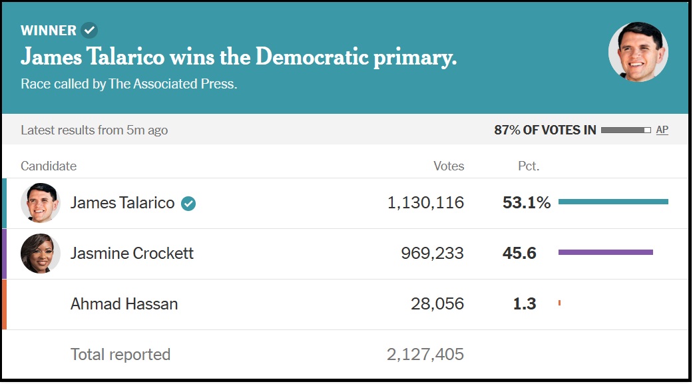Click the James Talarico candidate name
Screen dimensions: 693x384
[x=122, y=203]
